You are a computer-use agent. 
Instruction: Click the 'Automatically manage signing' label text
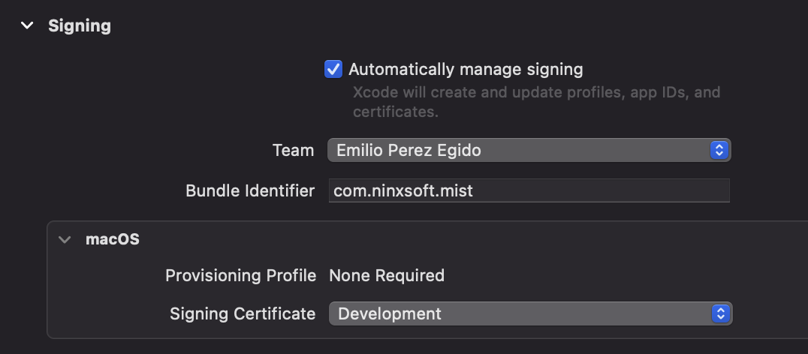click(x=466, y=70)
